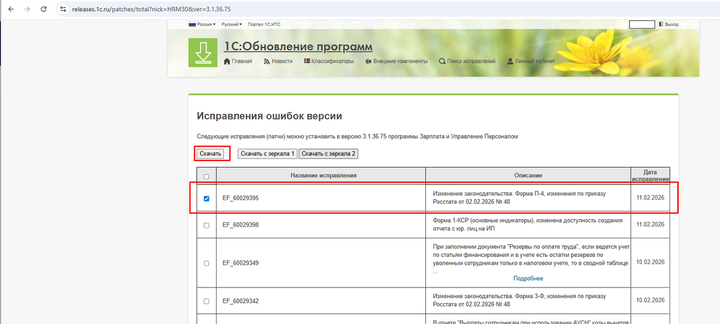Open Внешние компоненты menu item
Viewport: 720px width, 324px height.
click(x=396, y=61)
